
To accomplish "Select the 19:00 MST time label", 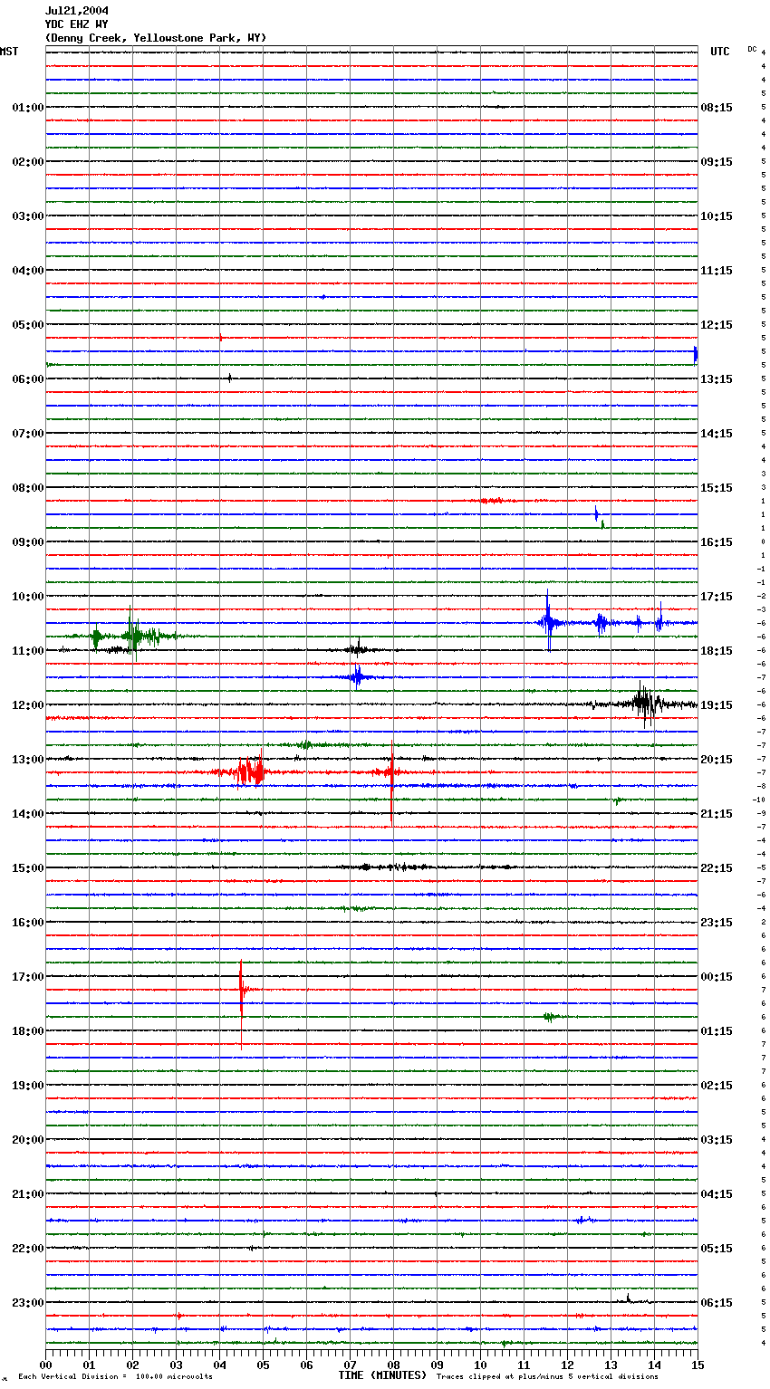I will [x=28, y=1086].
